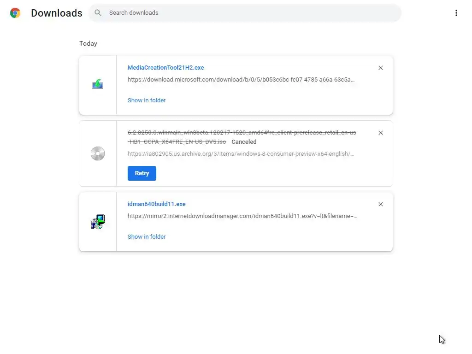The image size is (472, 354).
Task: Click the Downloads page title
Action: (x=57, y=13)
